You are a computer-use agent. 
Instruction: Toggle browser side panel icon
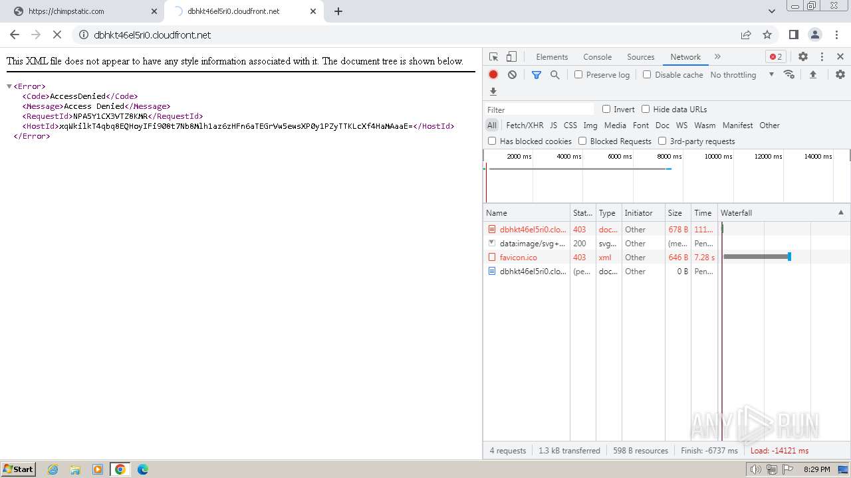[793, 35]
